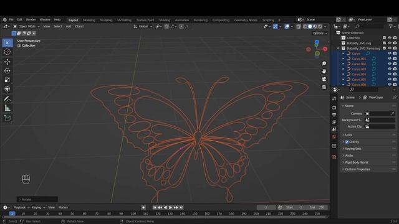Open the Scene properties tab icon
The image size is (399, 224).
click(334, 129)
